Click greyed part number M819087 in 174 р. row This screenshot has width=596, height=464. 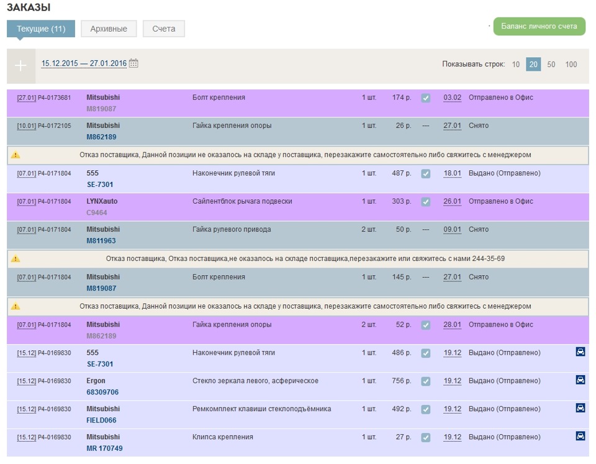click(x=101, y=109)
